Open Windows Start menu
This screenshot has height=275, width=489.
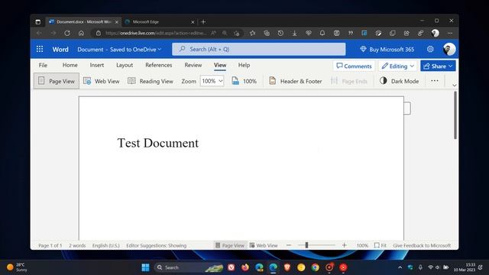pyautogui.click(x=145, y=267)
